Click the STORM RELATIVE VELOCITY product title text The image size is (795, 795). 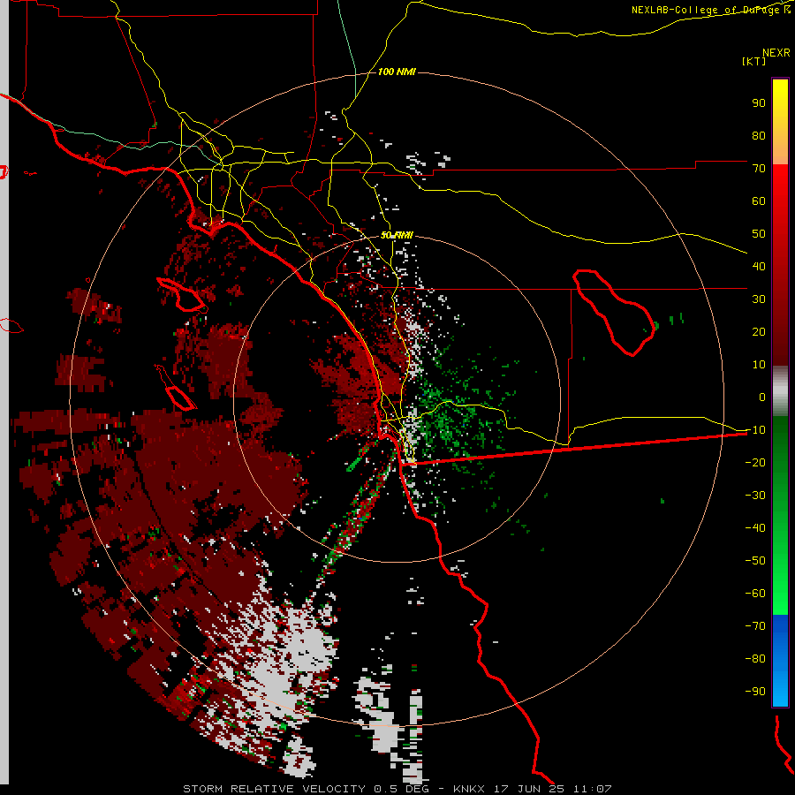point(274,789)
